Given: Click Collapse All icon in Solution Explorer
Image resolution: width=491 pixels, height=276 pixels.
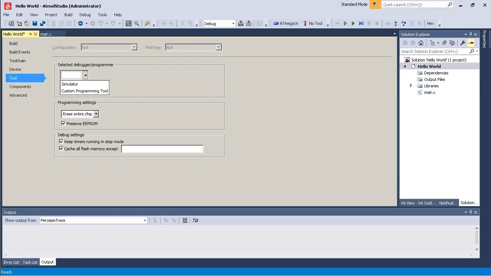Looking at the screenshot, I should [444, 43].
